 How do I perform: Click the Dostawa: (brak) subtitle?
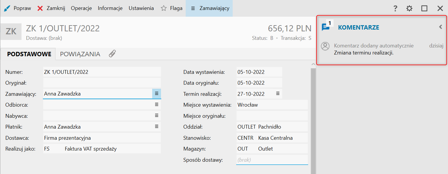coord(44,38)
